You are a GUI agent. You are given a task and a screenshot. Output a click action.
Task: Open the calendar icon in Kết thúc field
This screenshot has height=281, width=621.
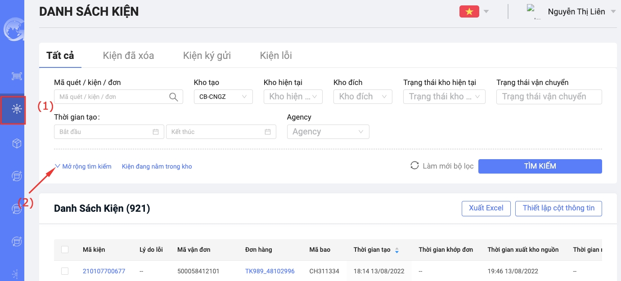click(x=268, y=132)
